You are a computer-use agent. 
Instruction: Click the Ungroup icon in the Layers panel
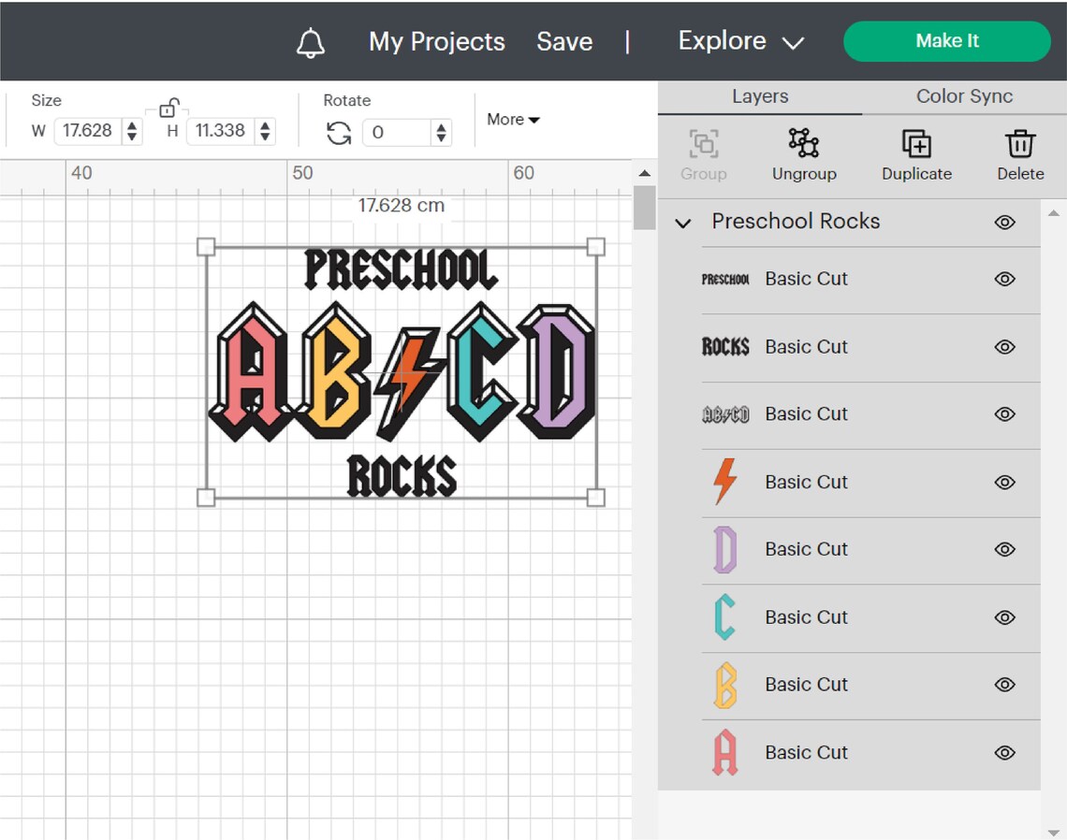pyautogui.click(x=804, y=146)
